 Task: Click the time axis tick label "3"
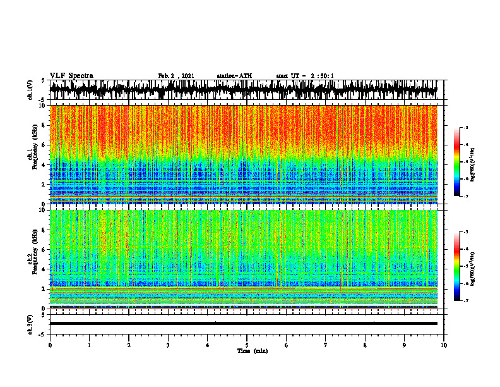(x=168, y=345)
